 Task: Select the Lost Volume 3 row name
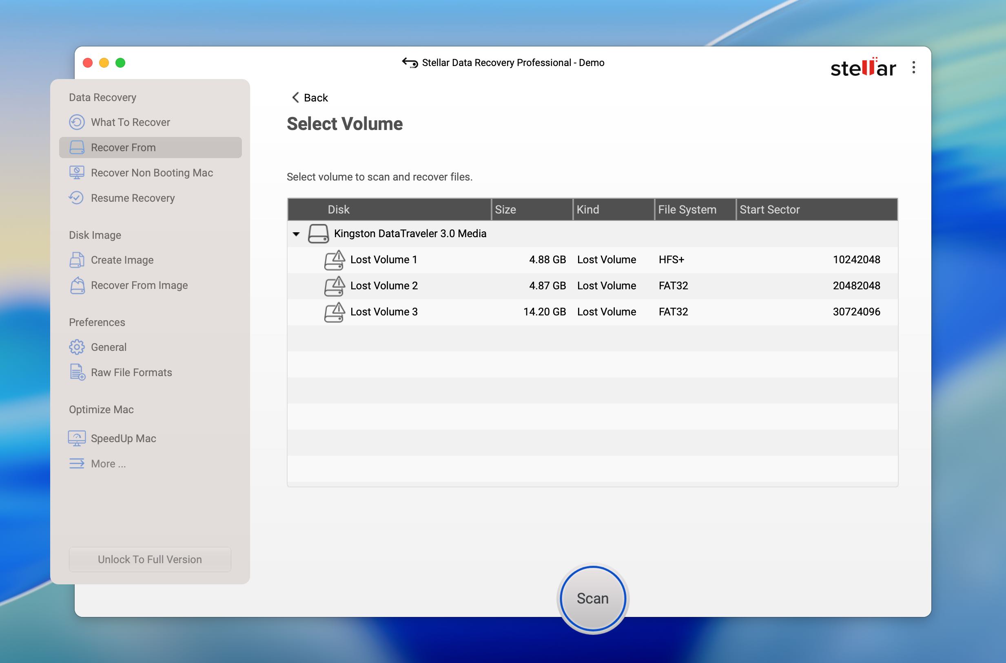pos(384,312)
